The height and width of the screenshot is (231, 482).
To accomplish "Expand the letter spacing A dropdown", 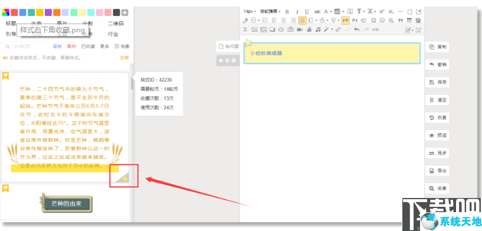I will pyautogui.click(x=375, y=12).
